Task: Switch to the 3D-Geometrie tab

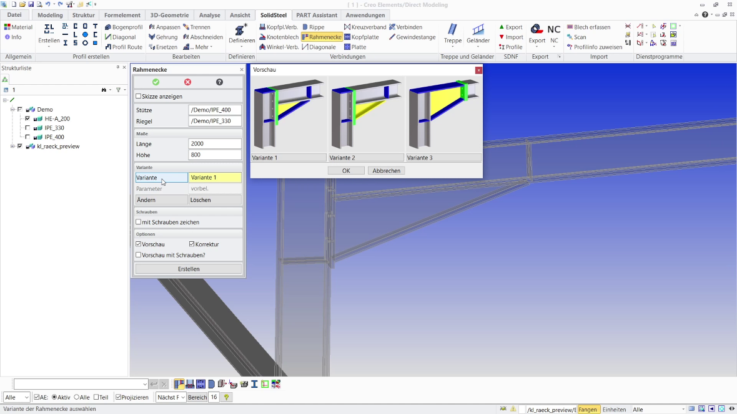Action: click(169, 15)
